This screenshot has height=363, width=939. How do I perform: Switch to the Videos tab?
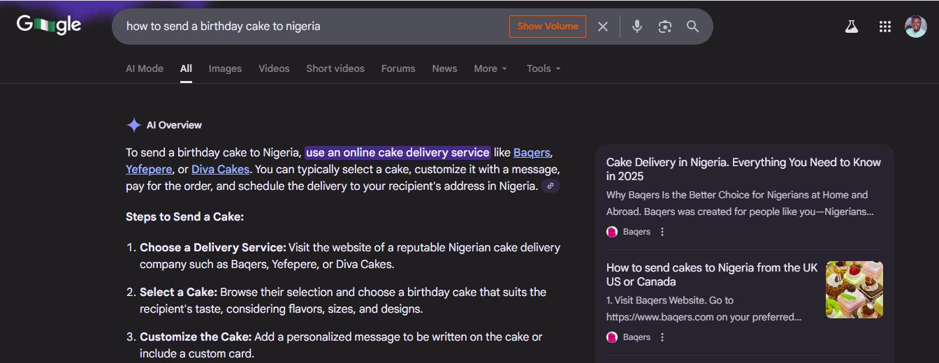coord(274,68)
